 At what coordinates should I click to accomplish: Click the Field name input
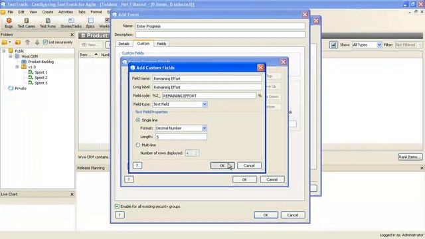click(207, 78)
